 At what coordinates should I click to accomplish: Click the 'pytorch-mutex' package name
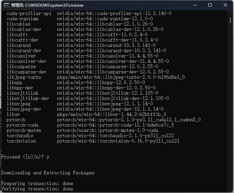[x=24, y=130]
